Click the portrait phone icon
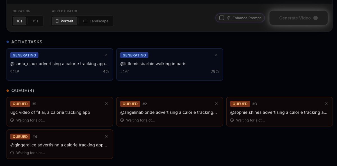Screen dimensions: 337x166 (57, 21)
